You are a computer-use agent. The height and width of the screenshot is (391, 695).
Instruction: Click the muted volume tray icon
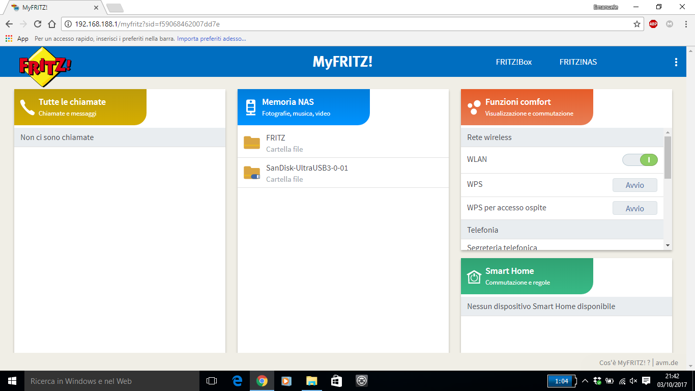pos(633,381)
